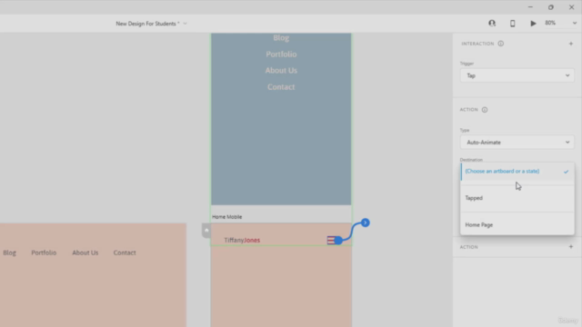This screenshot has width=582, height=327.
Task: Select the Blog text in mobile menu
Action: [x=281, y=38]
